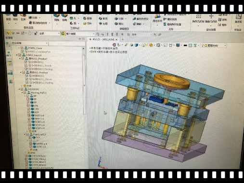Click the plus tab to open new document
This screenshot has height=183, width=244.
123,39
